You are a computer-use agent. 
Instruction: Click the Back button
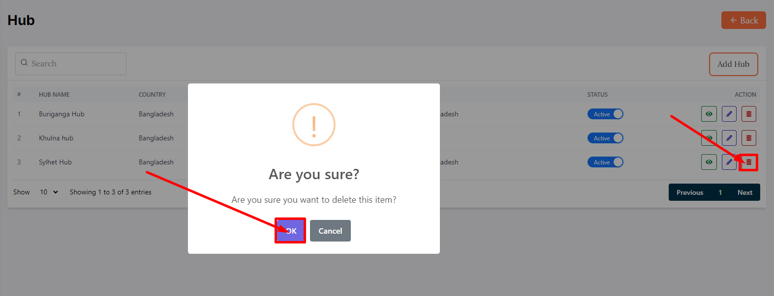743,20
